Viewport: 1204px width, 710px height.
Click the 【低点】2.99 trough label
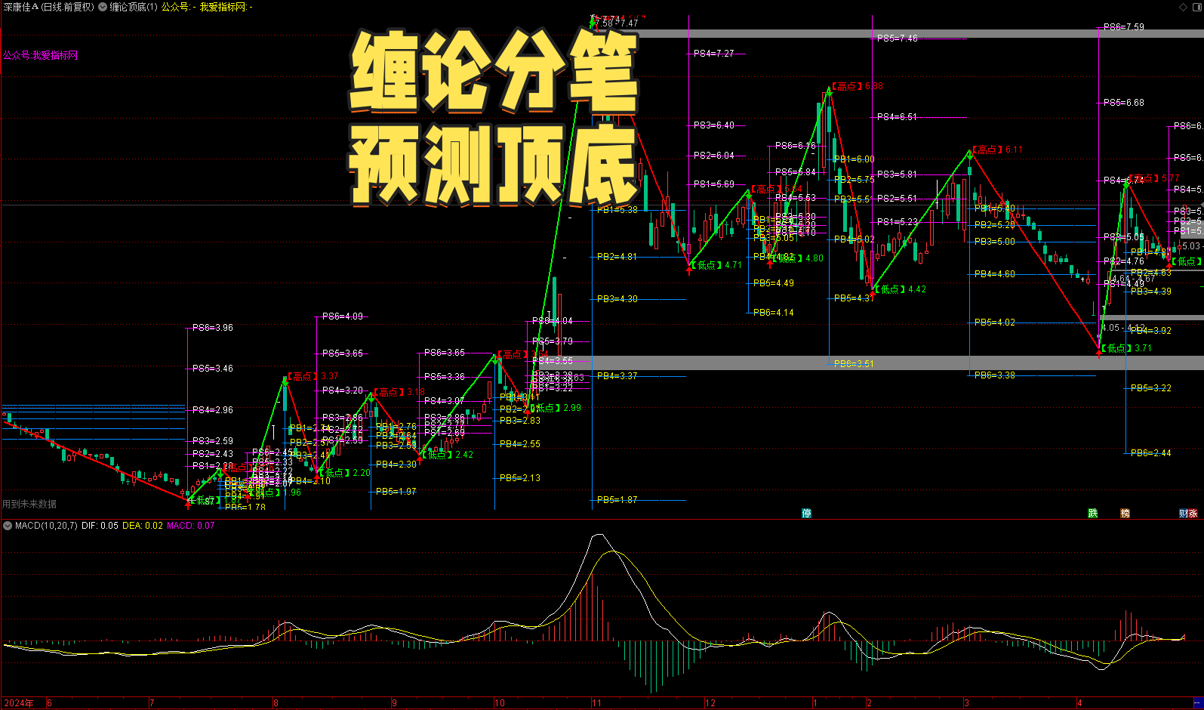(557, 408)
